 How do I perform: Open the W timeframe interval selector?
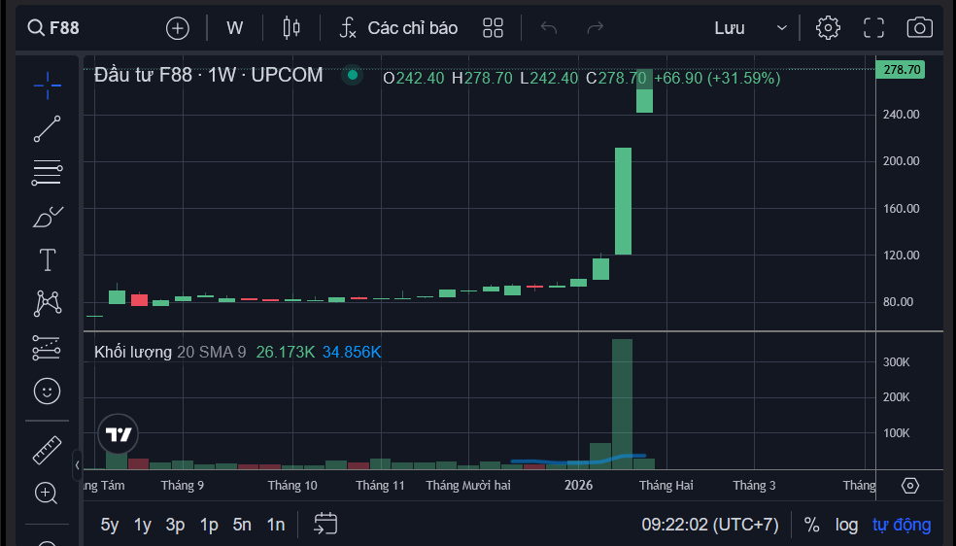tap(235, 28)
